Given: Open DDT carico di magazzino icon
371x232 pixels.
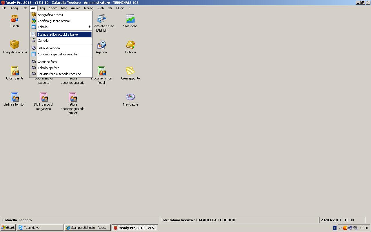Looking at the screenshot, I should tap(43, 97).
